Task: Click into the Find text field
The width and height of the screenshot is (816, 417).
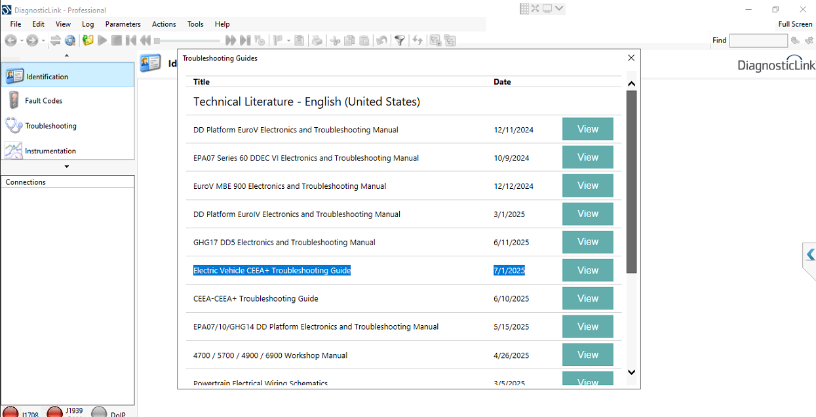Action: coord(758,41)
